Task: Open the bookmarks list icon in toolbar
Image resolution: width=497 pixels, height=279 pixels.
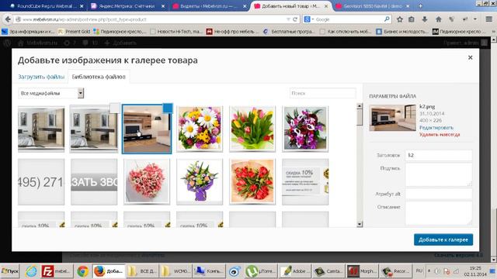Action: tap(412, 19)
